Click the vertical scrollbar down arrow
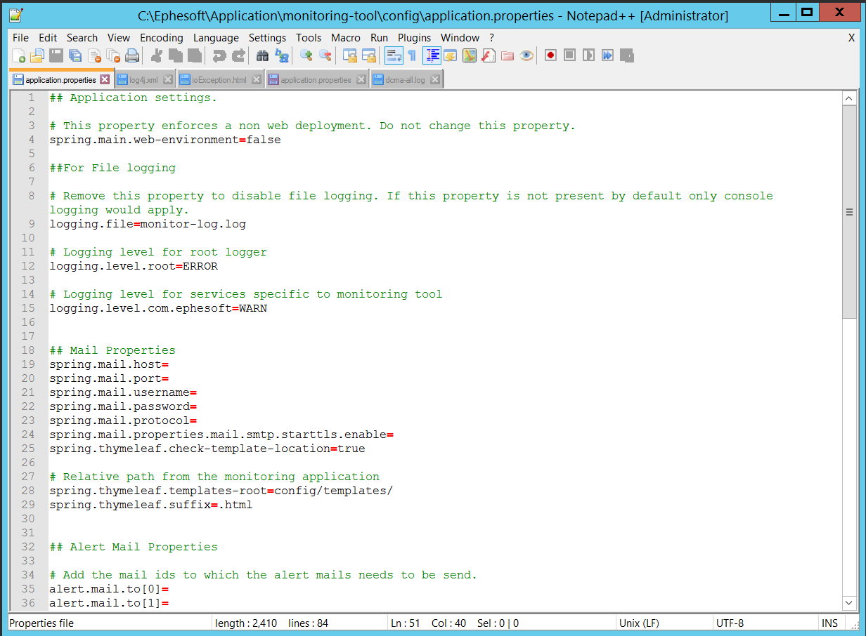This screenshot has height=636, width=866. tap(849, 603)
